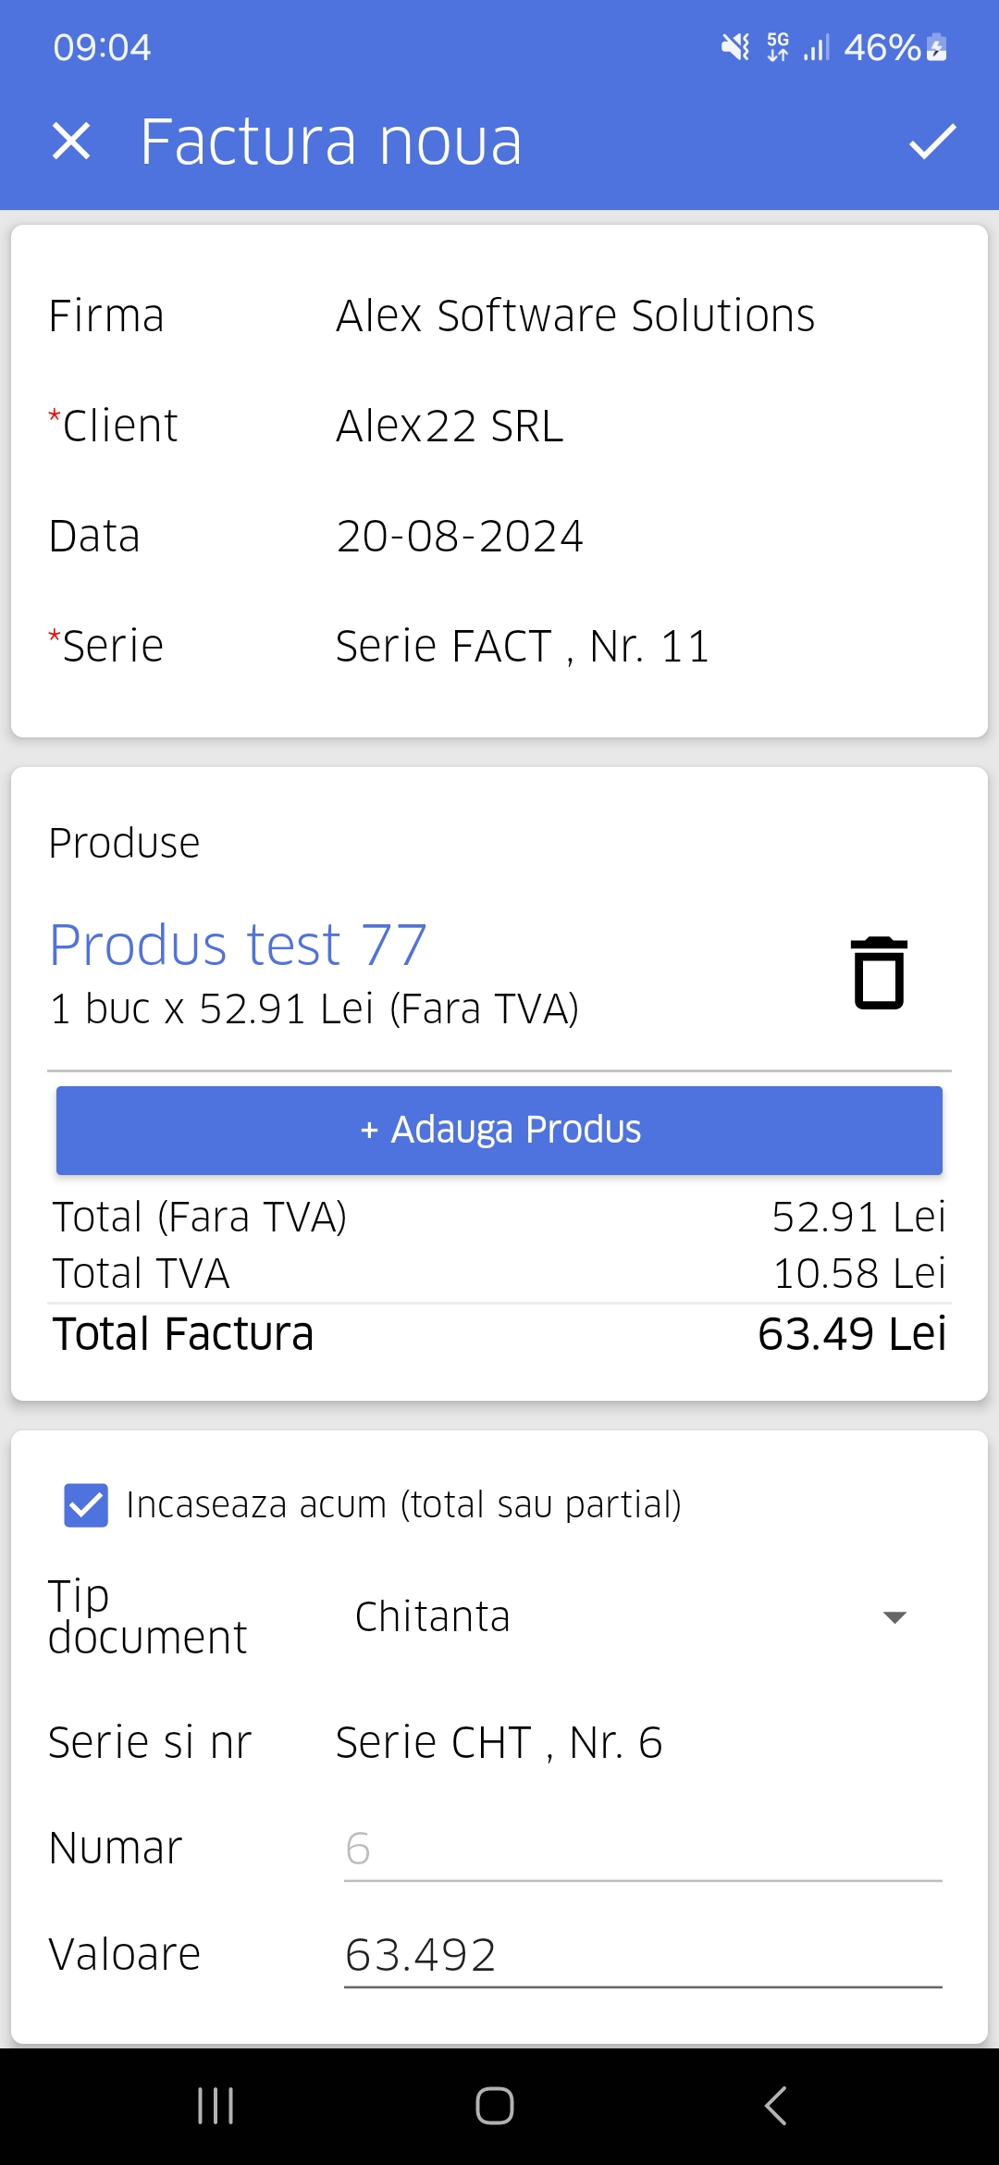Uncheck Incaseaza acum checkbox

pyautogui.click(x=86, y=1505)
